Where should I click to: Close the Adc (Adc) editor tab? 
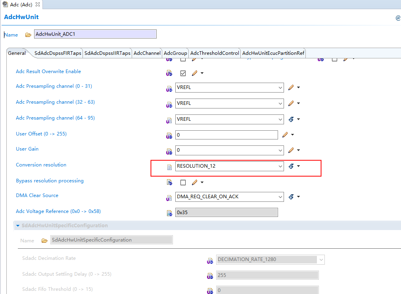click(x=38, y=4)
